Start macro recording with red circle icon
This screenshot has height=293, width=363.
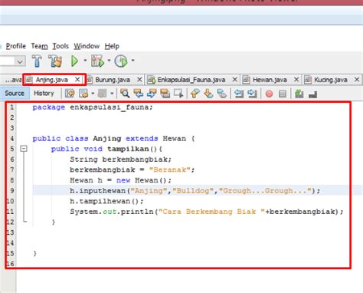coord(269,94)
